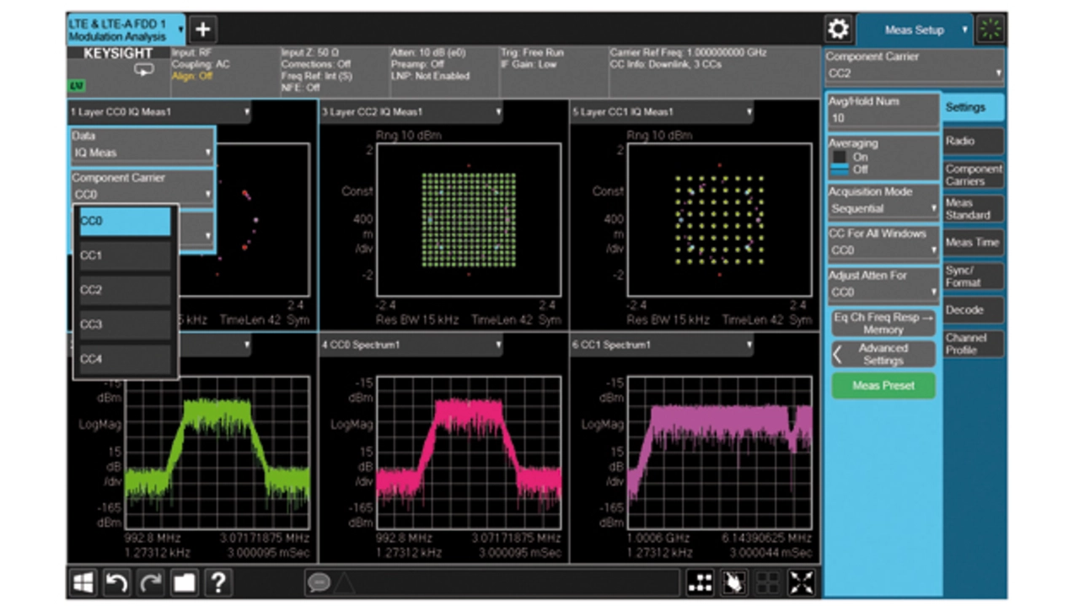Select CC2 in the open carrier list
Screen dimensions: 1079x606
pyautogui.click(x=125, y=290)
